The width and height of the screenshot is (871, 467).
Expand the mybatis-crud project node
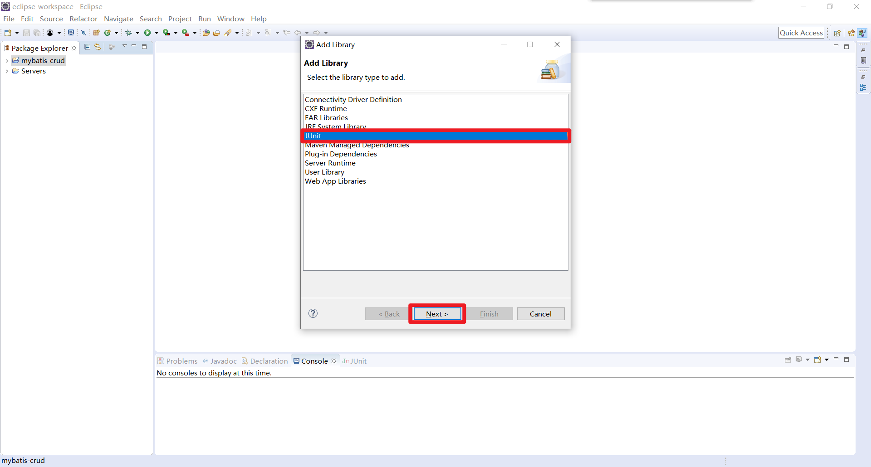7,61
